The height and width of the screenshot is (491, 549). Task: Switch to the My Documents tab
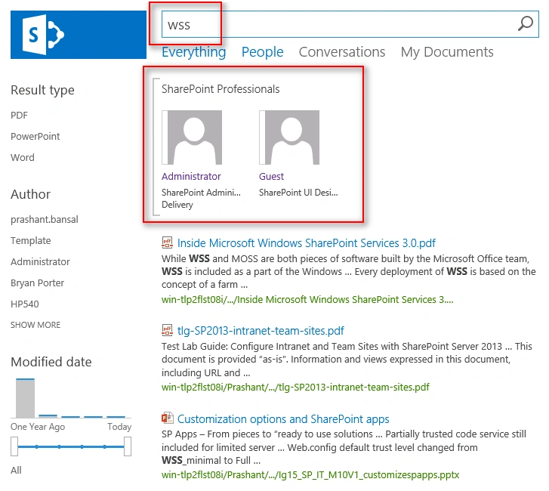[447, 52]
